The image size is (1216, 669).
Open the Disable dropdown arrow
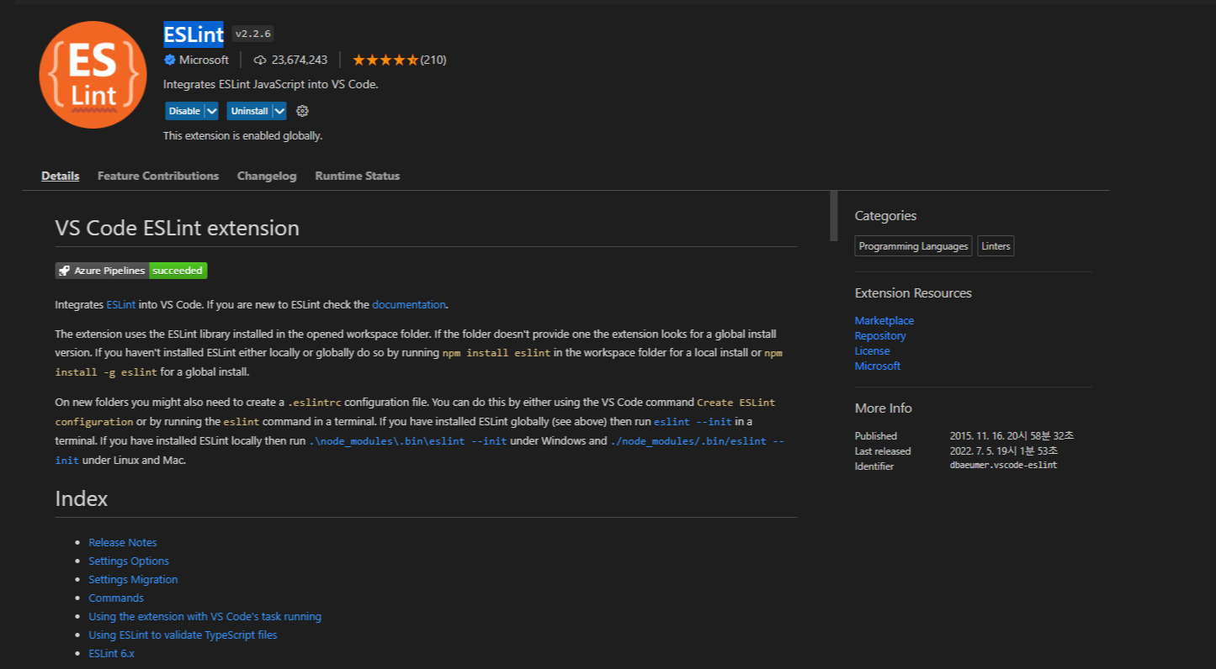click(211, 111)
